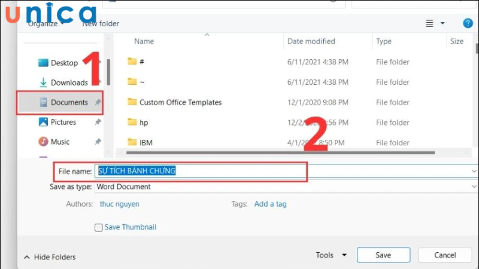
Task: Click the New folder button
Action: tap(101, 23)
